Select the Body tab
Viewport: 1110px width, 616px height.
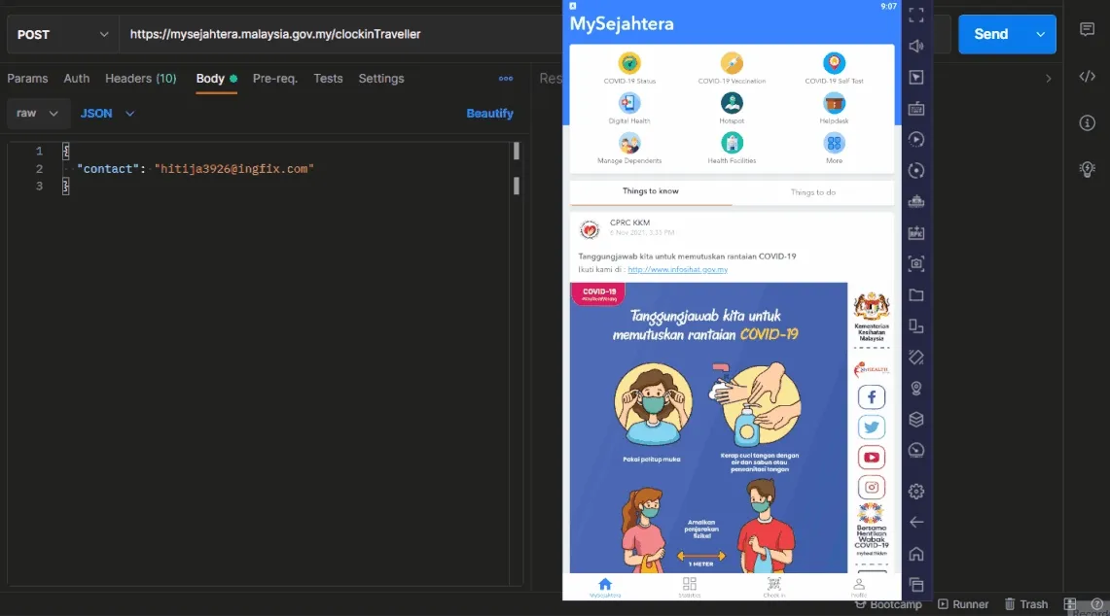[x=217, y=79]
